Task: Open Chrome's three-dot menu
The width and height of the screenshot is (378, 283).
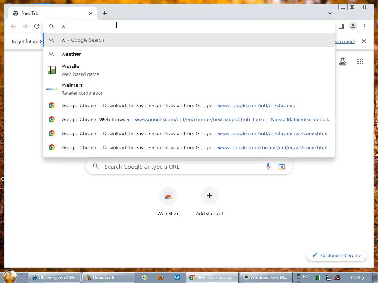Action: tap(365, 26)
